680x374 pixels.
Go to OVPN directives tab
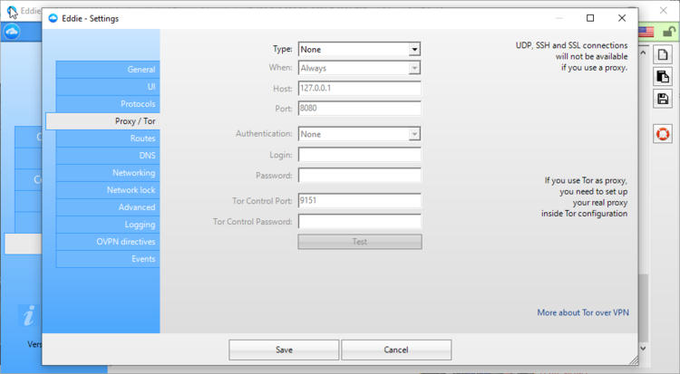click(108, 242)
